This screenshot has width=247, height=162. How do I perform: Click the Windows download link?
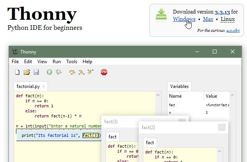(184, 19)
